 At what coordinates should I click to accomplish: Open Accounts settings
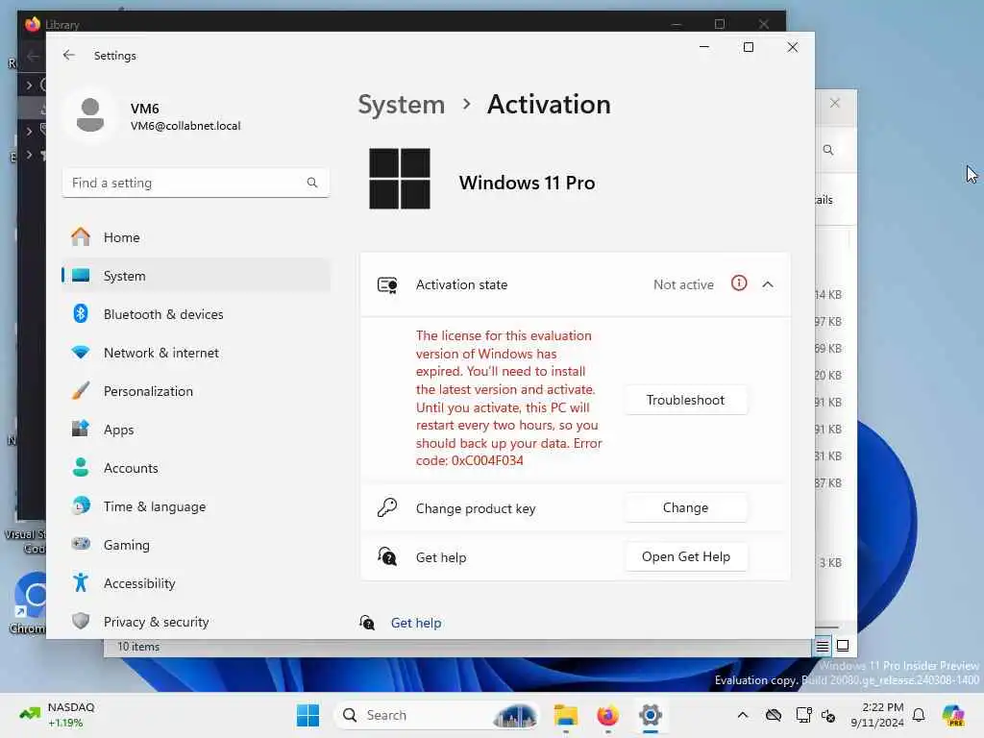196,468
